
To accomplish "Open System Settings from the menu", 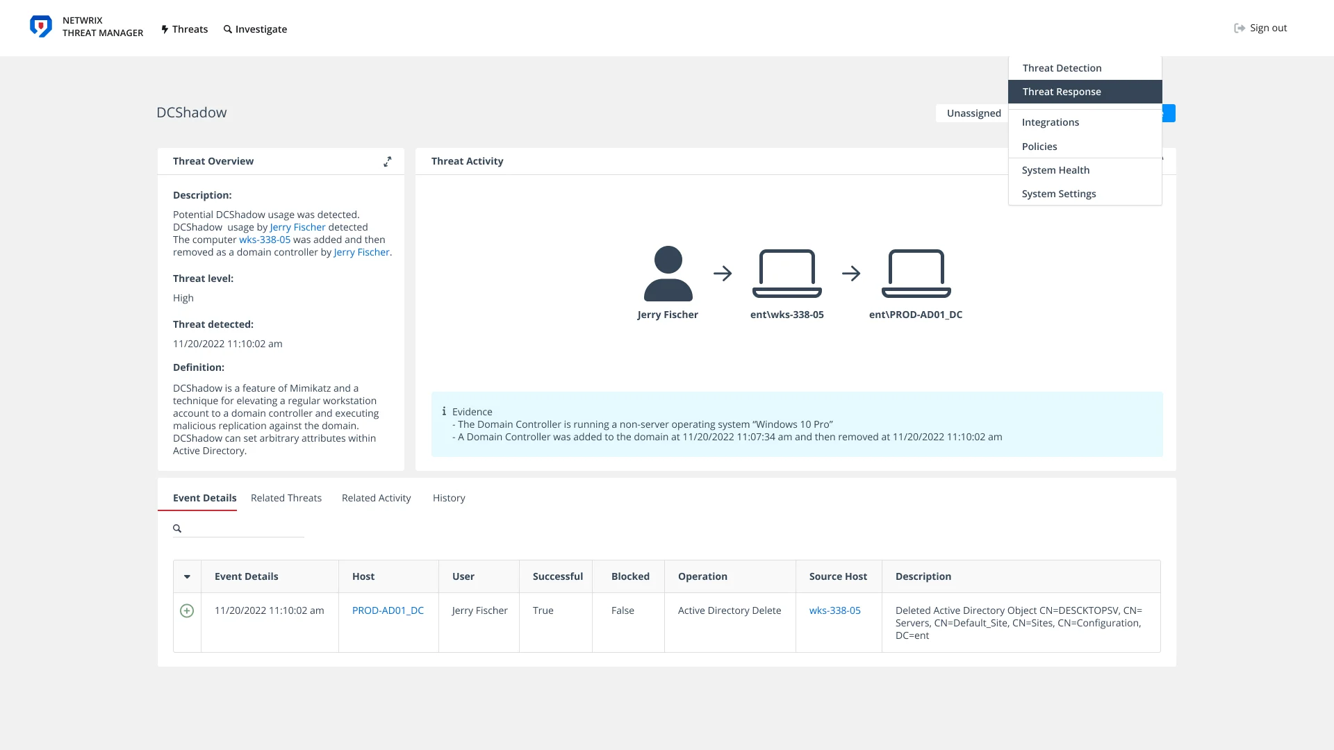I will click(1085, 194).
